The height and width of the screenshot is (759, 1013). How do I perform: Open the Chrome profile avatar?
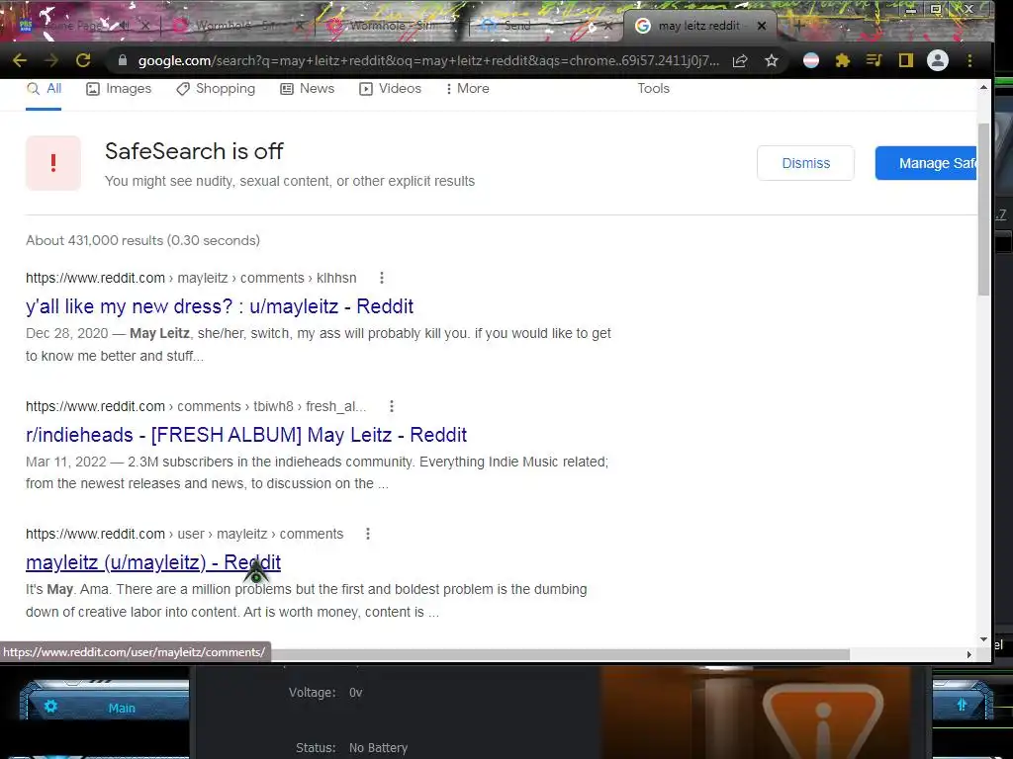tap(938, 60)
